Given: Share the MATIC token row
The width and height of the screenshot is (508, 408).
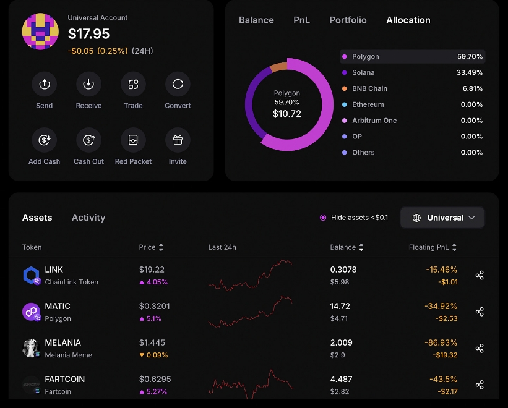Looking at the screenshot, I should click(x=480, y=312).
